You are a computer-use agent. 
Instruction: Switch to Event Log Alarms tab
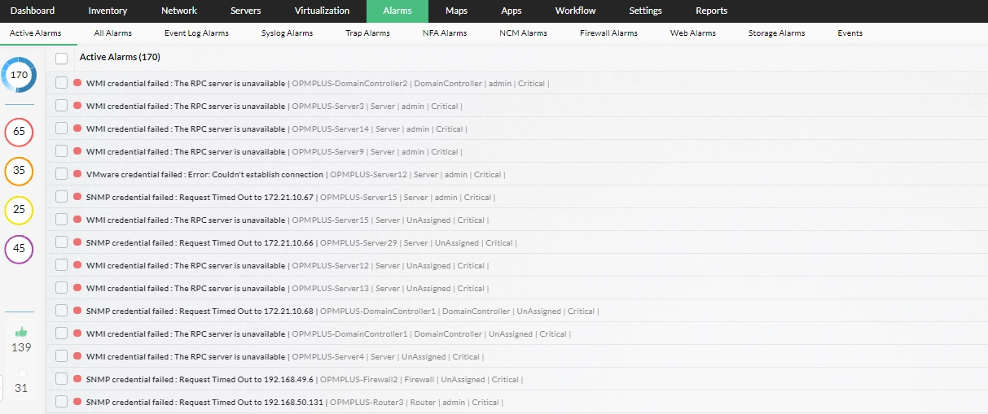[196, 33]
